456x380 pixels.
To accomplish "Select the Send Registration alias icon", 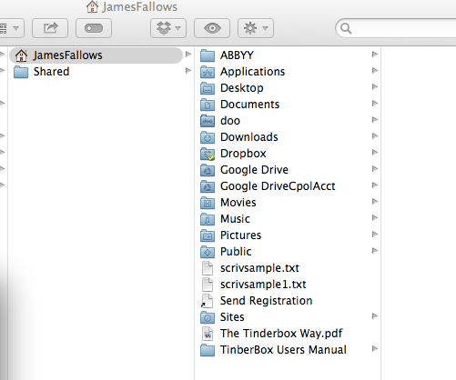I will point(207,301).
